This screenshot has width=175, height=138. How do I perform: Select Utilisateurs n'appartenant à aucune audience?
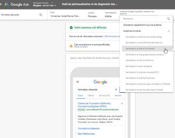point(142,25)
